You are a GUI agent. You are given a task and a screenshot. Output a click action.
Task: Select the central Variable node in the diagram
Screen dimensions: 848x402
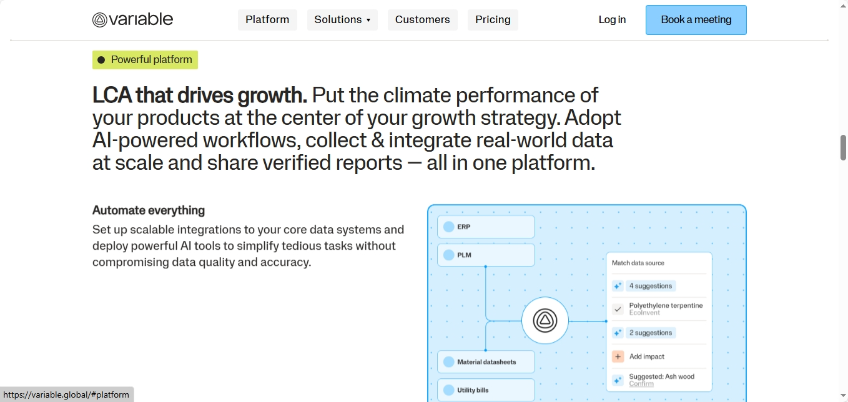[545, 320]
